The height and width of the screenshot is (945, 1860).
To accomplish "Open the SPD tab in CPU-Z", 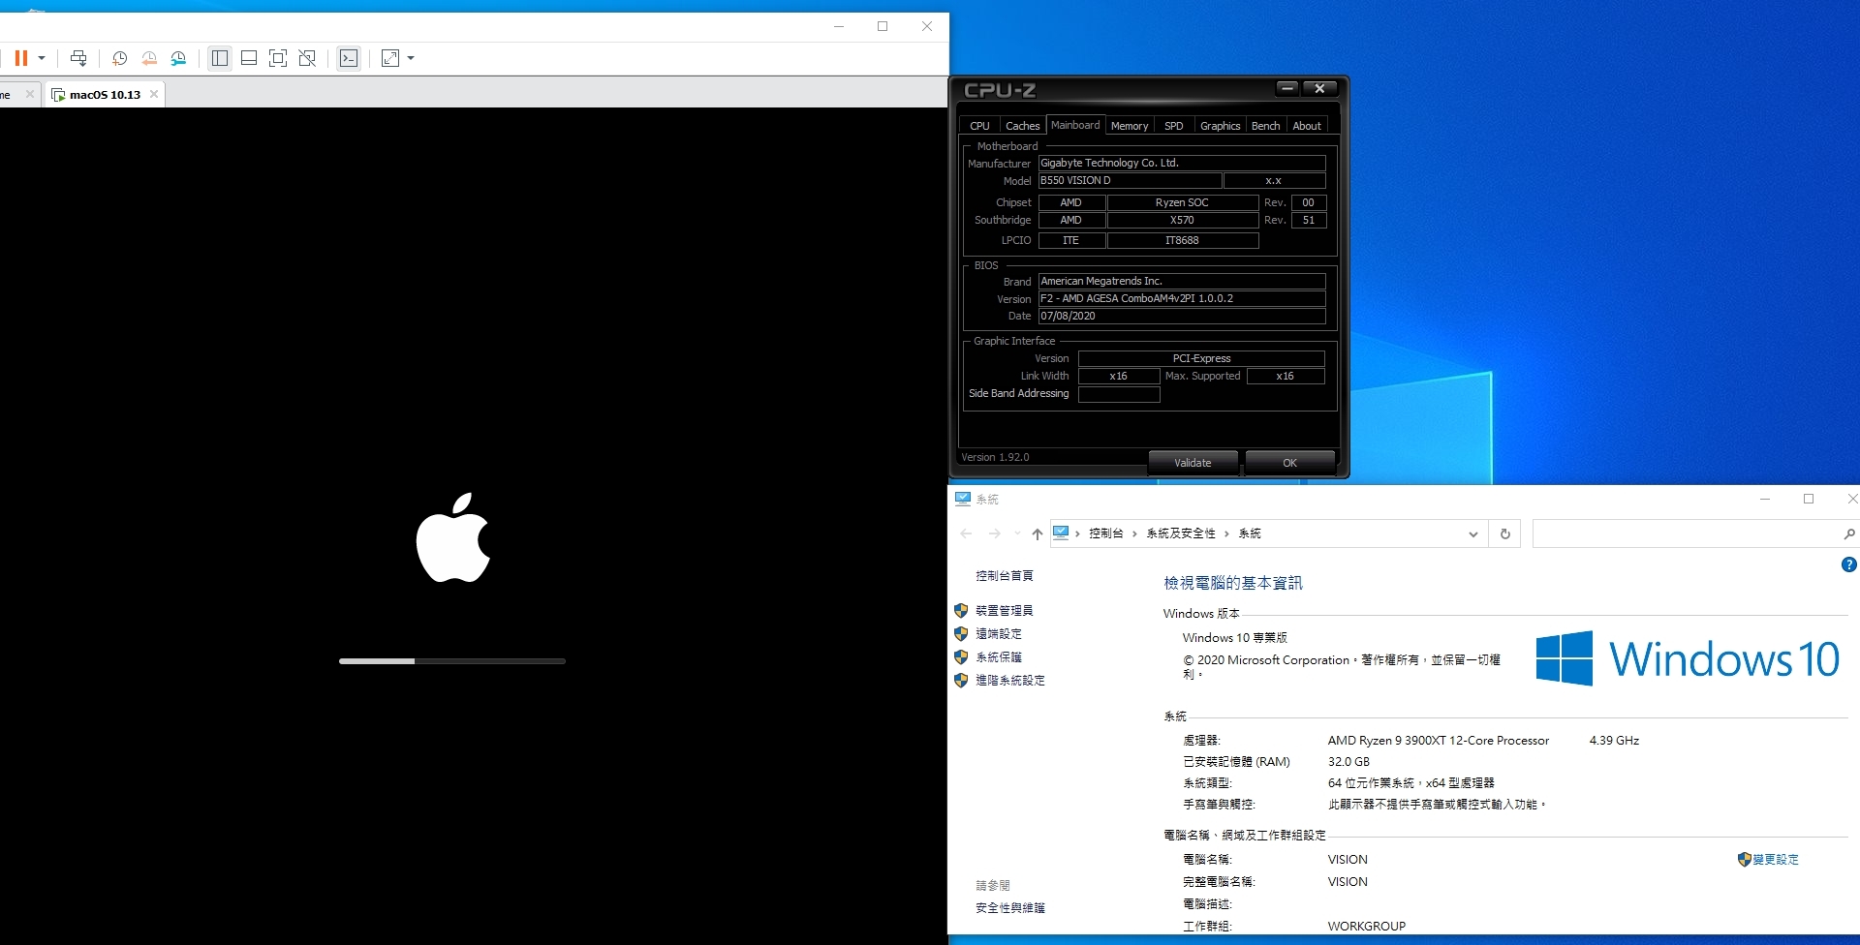I will coord(1173,126).
